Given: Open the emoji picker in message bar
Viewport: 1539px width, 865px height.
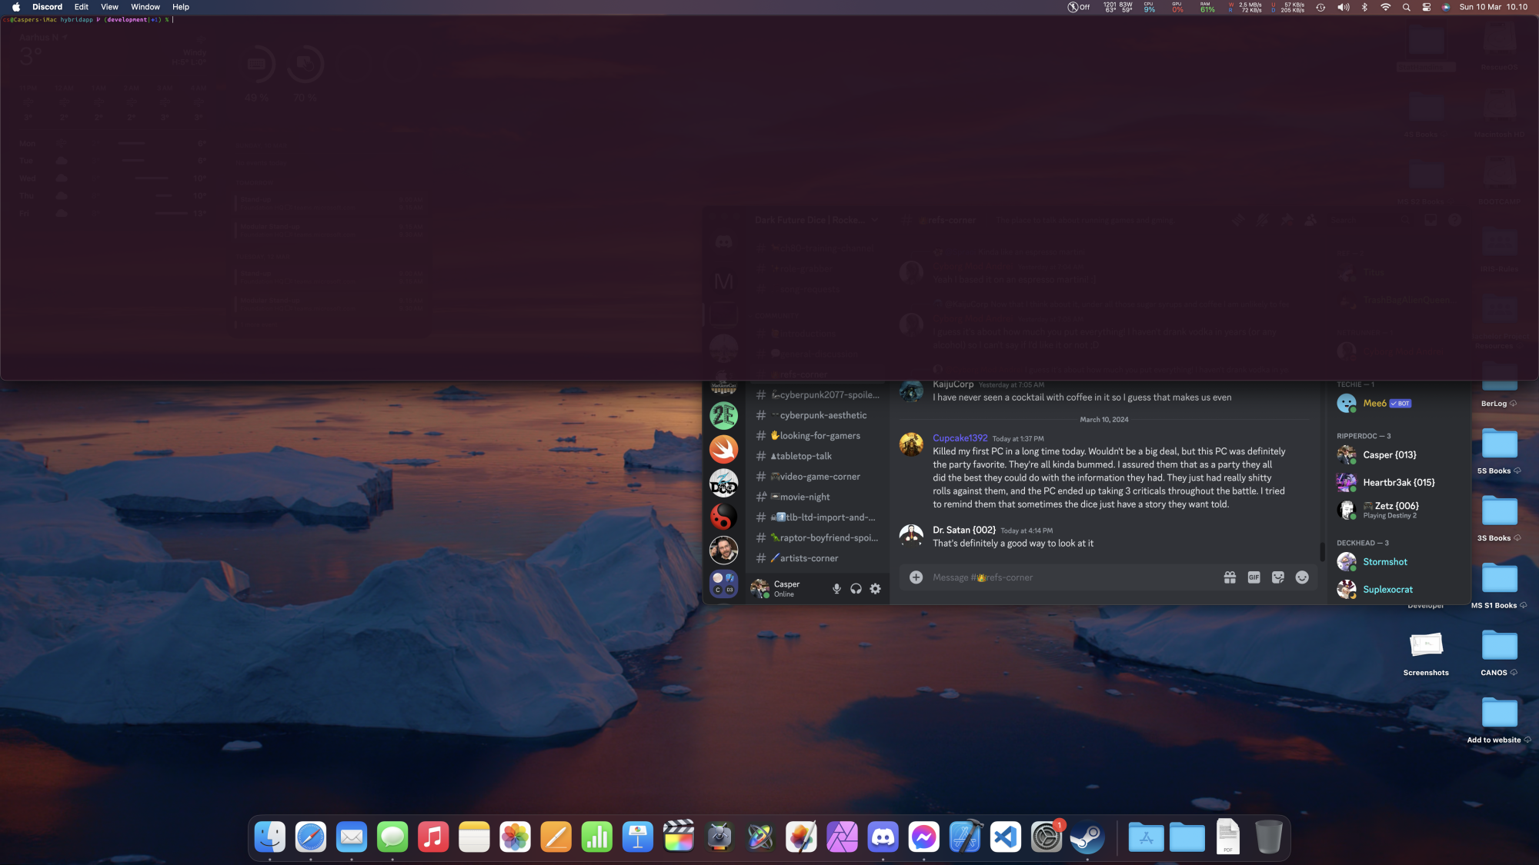Looking at the screenshot, I should pyautogui.click(x=1302, y=577).
